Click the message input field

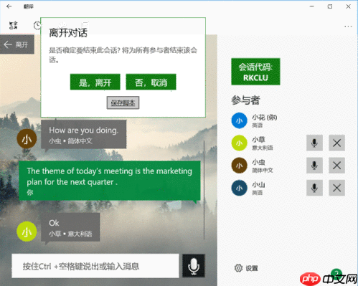coord(95,266)
